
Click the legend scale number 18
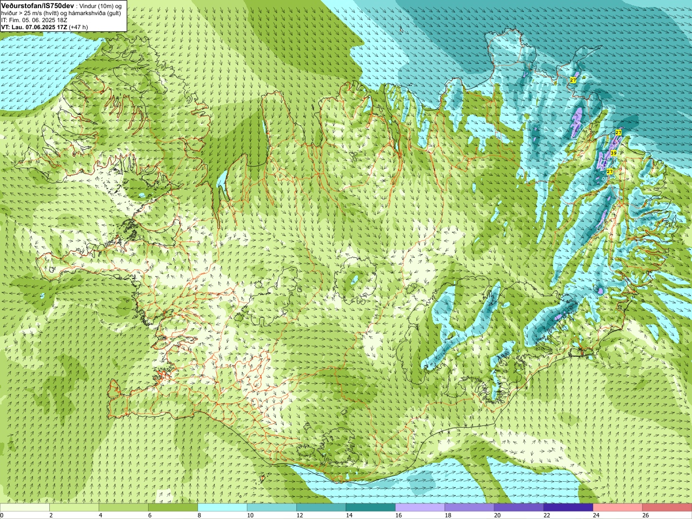point(448,515)
